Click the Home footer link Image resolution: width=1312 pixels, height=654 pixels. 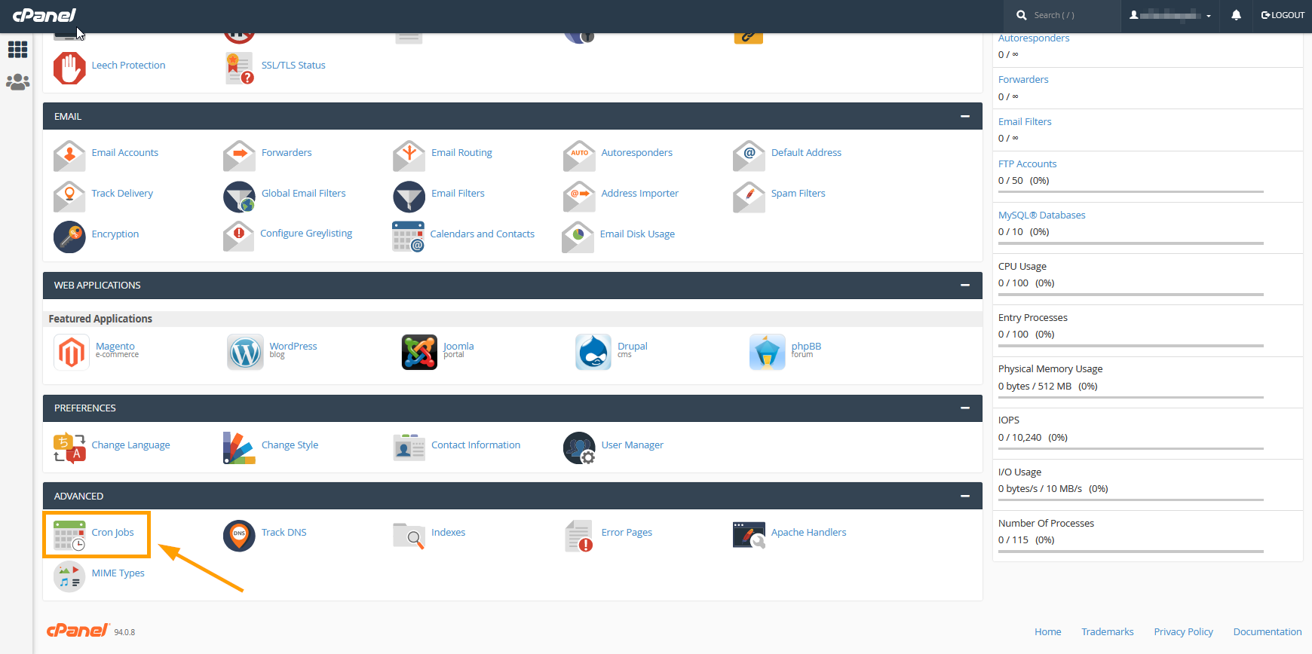[x=1047, y=631]
